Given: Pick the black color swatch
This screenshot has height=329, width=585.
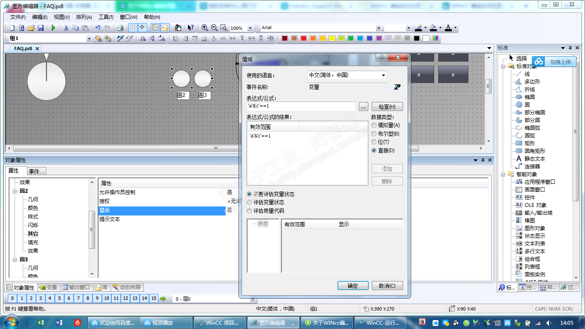Looking at the screenshot, I should [x=417, y=39].
